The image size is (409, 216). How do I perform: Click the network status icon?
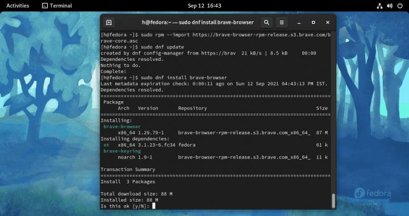pos(380,6)
